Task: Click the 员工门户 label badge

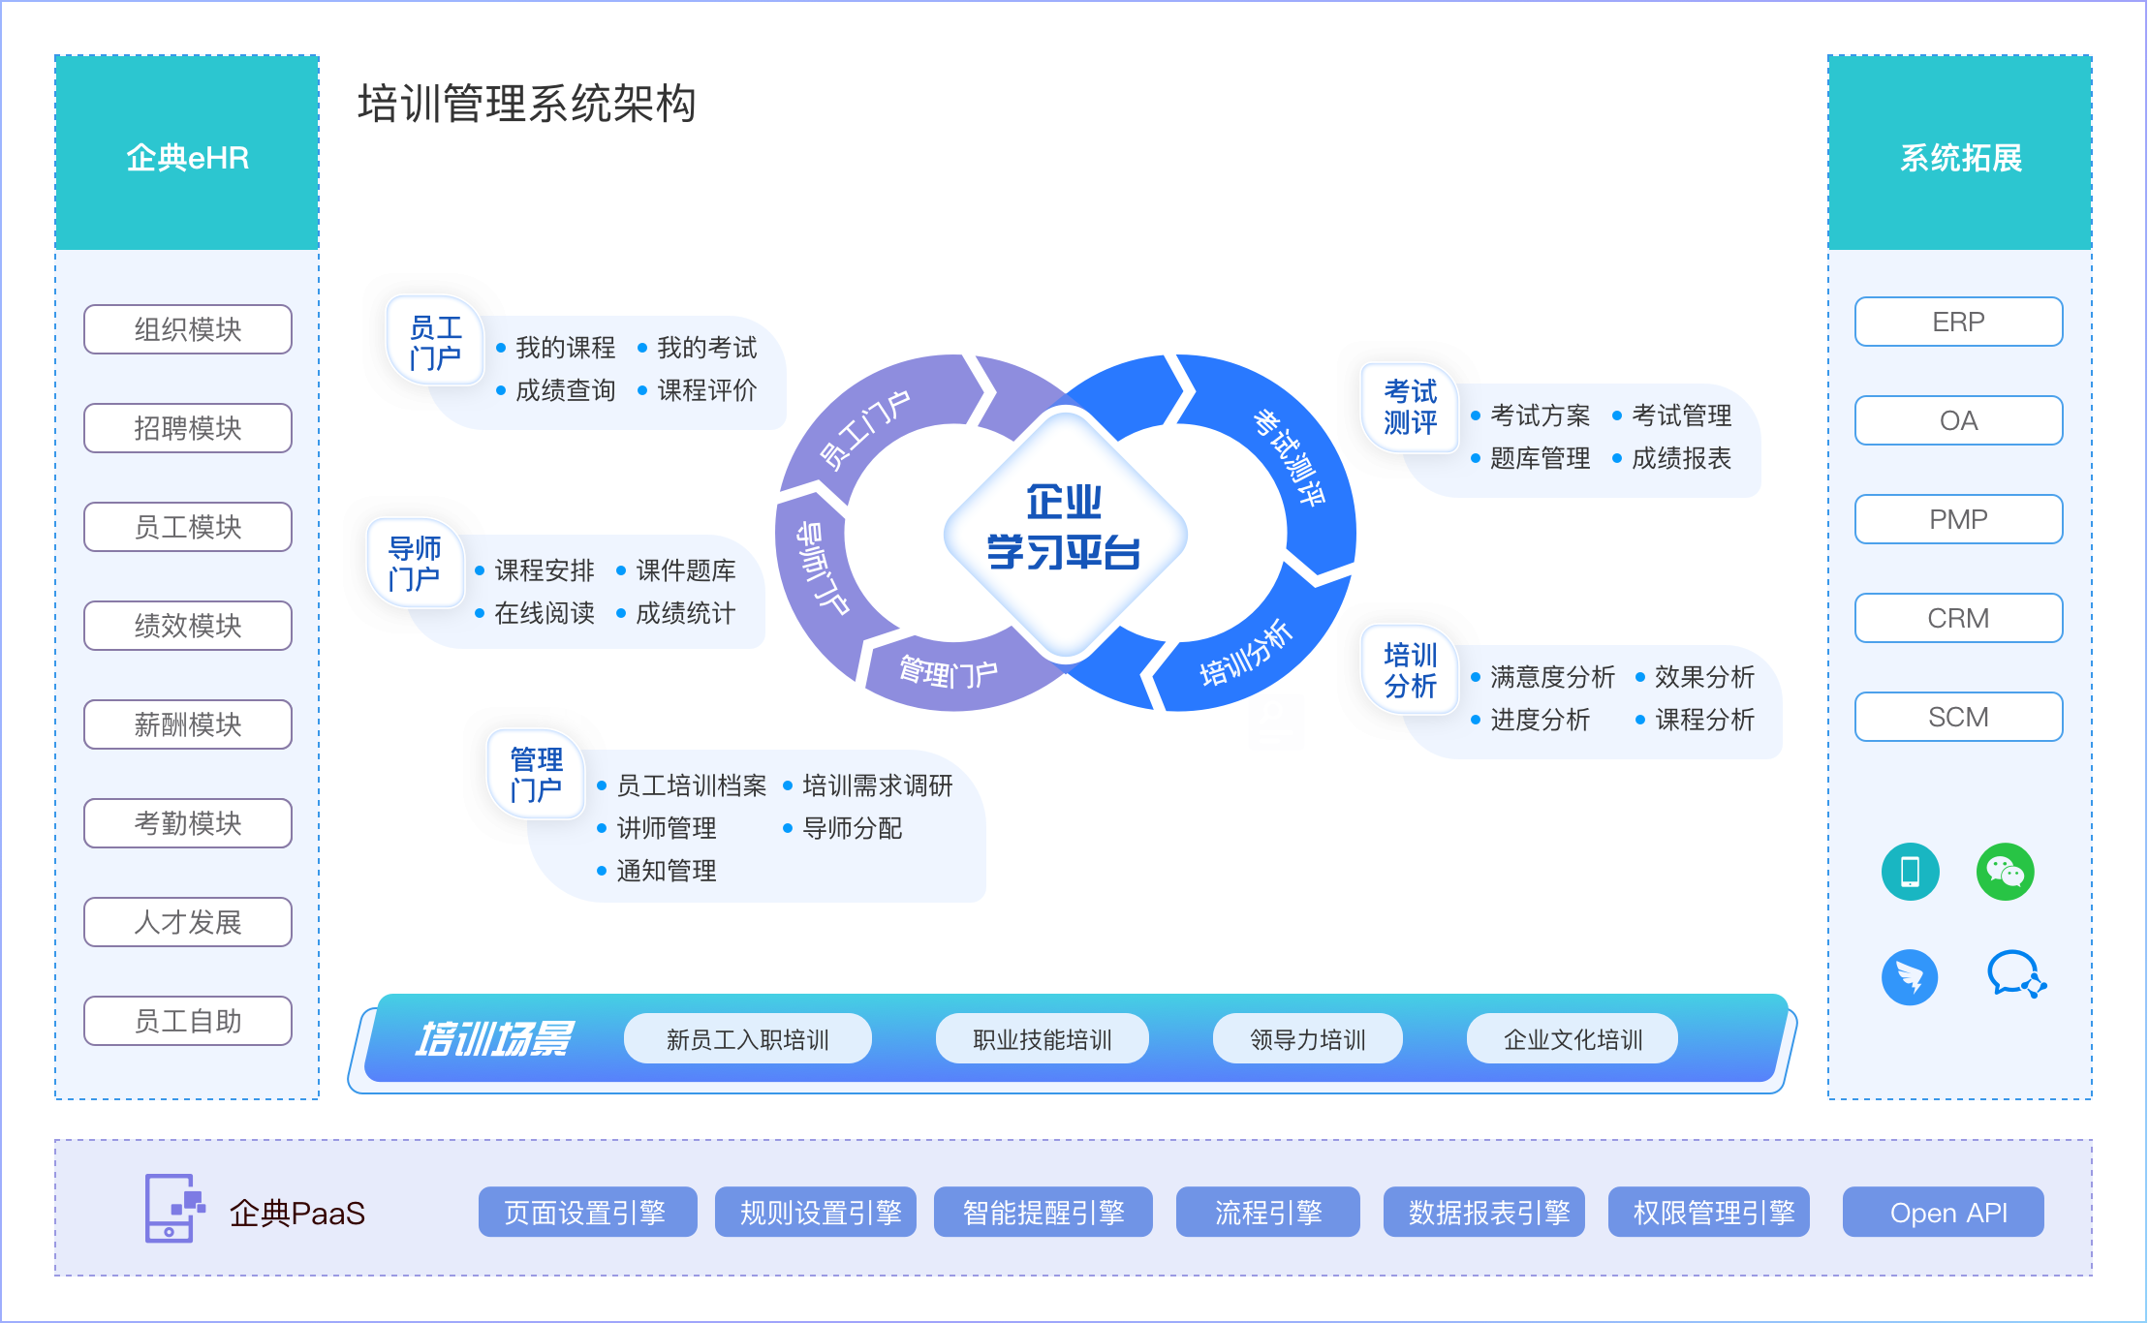Action: tap(435, 342)
